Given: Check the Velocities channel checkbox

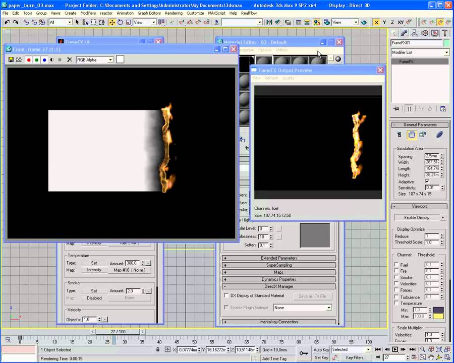Looking at the screenshot, I should [396, 284].
